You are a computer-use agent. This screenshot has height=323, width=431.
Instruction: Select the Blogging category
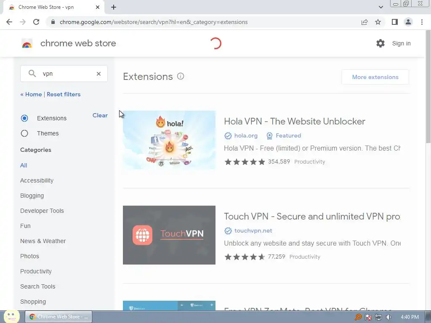[32, 196]
